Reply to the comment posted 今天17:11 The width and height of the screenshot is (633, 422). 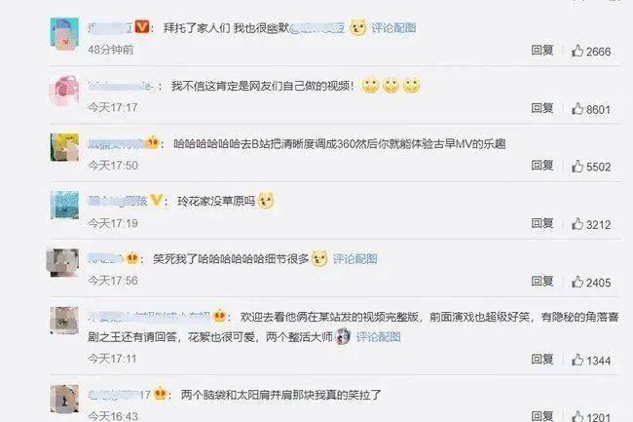click(541, 359)
